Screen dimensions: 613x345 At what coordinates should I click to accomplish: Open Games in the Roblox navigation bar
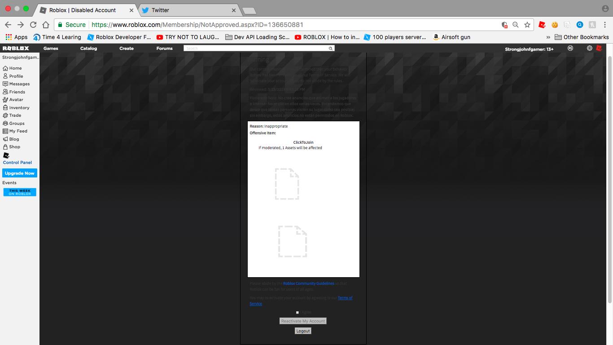click(51, 49)
